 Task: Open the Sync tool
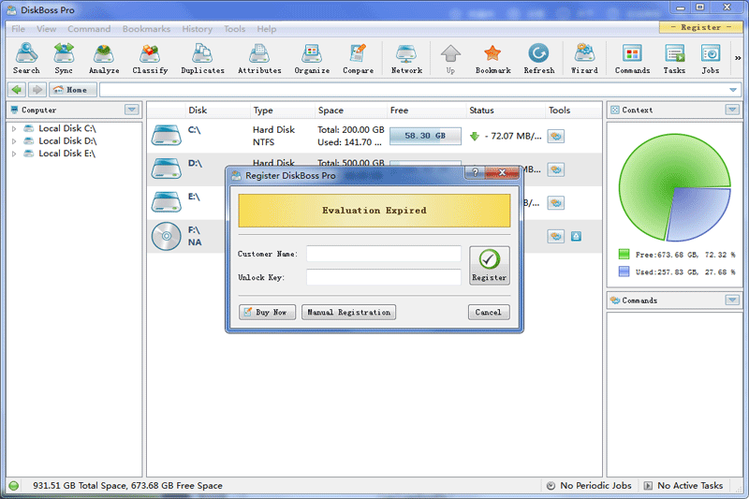[64, 58]
